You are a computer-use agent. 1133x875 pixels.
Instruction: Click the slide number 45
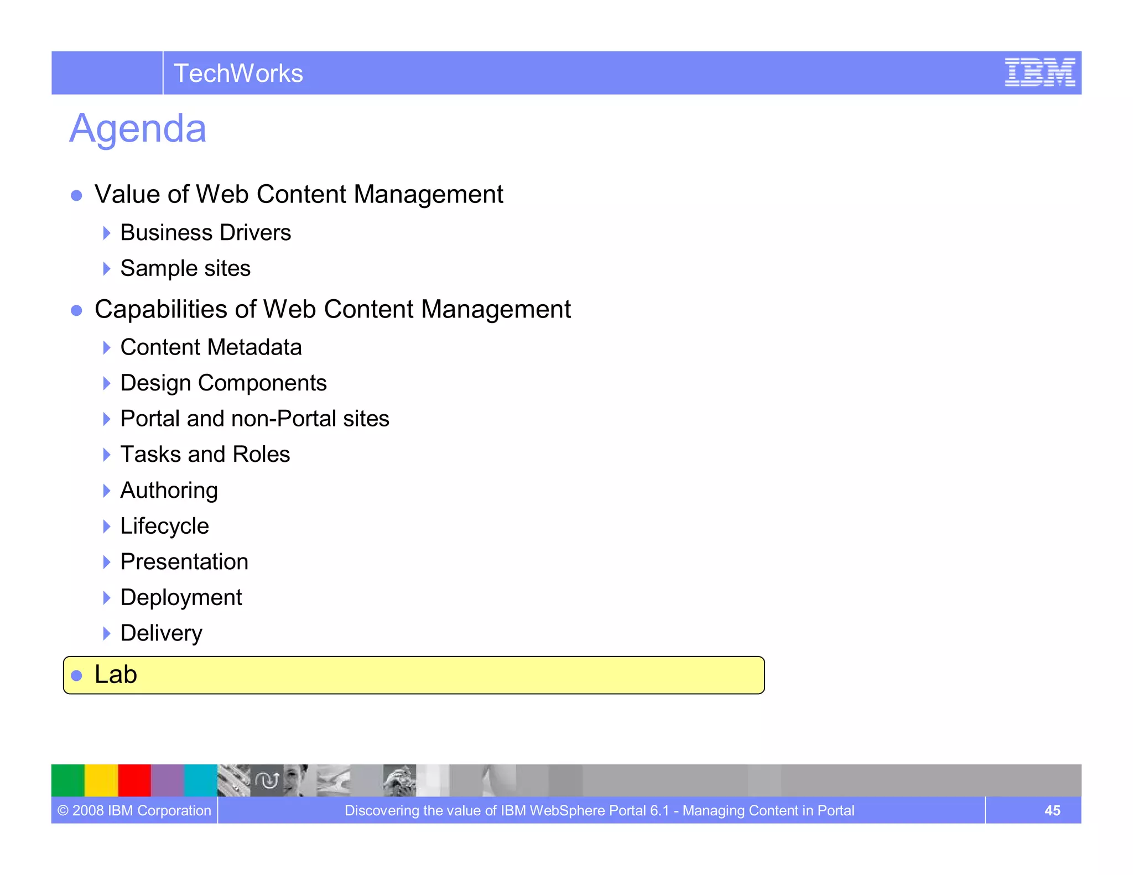point(1052,811)
